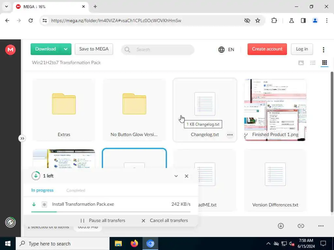Expand the sidebar with double-chevron button
334x250 pixels.
(22, 138)
